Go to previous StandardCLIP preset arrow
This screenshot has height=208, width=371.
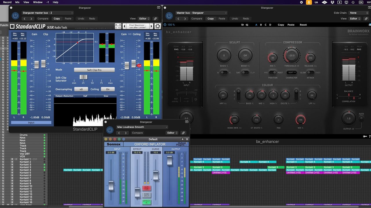point(124,26)
